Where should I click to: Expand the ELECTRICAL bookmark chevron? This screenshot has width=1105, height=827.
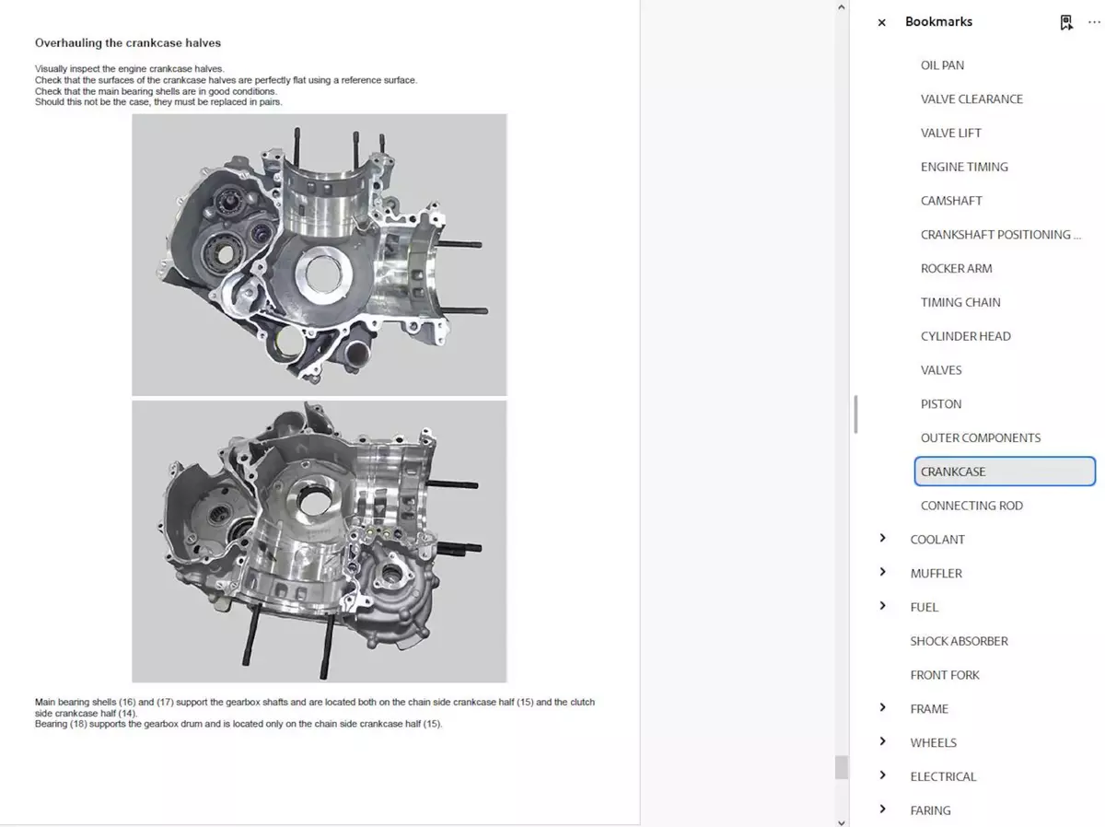coord(882,775)
